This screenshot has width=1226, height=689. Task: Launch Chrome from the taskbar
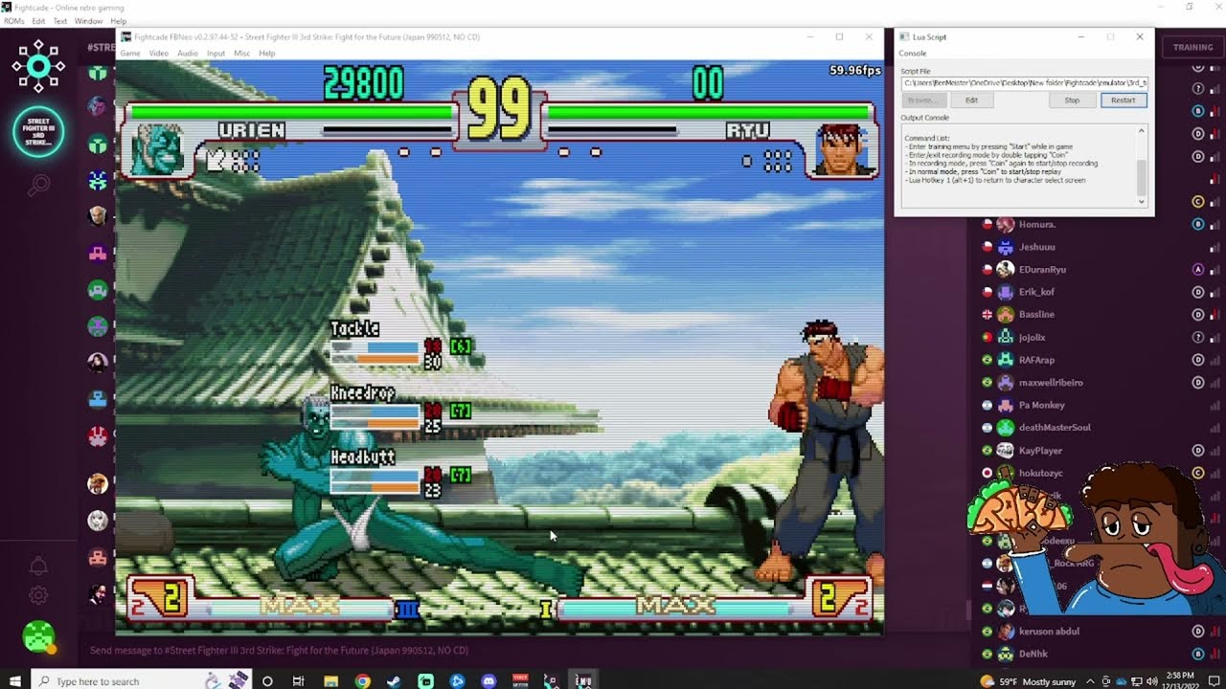point(362,680)
